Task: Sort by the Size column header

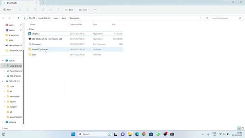Action: [x=114, y=25]
